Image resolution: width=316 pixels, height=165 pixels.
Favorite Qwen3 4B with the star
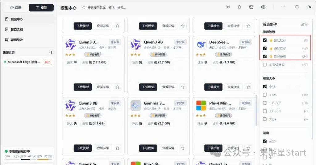coord(183,87)
